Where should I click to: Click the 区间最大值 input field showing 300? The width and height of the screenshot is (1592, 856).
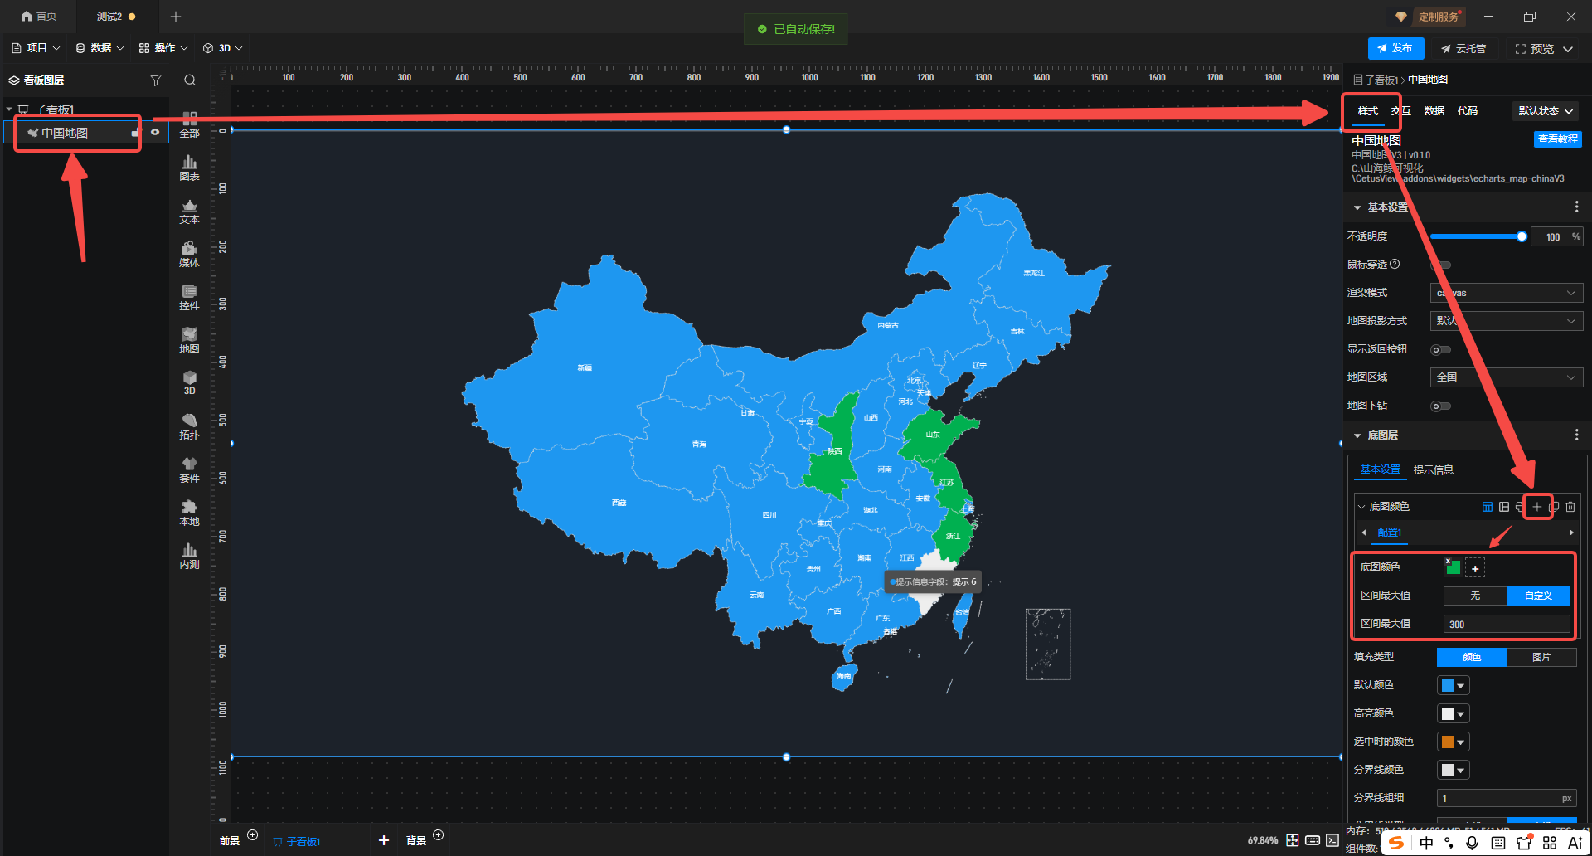coord(1506,625)
